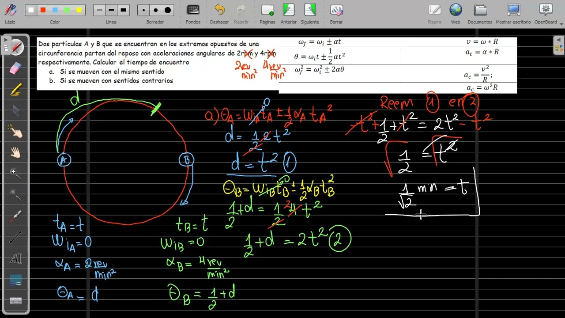The image size is (565, 318).
Task: Select the medium eraser size
Action: [156, 10]
